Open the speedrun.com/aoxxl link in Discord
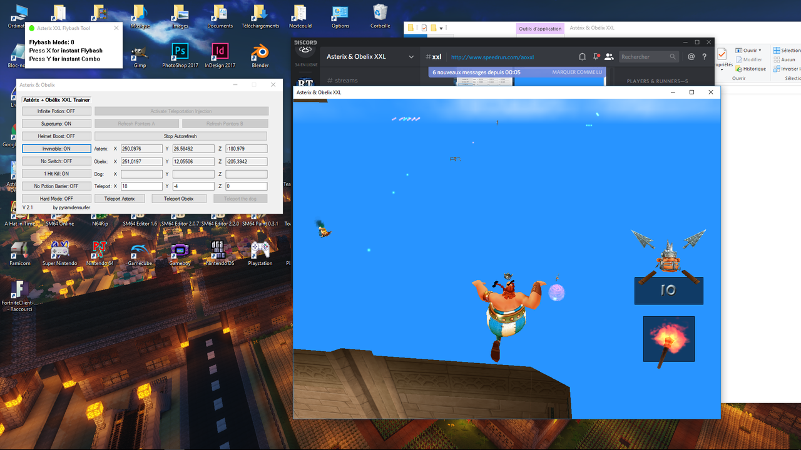The width and height of the screenshot is (801, 450). [492, 57]
